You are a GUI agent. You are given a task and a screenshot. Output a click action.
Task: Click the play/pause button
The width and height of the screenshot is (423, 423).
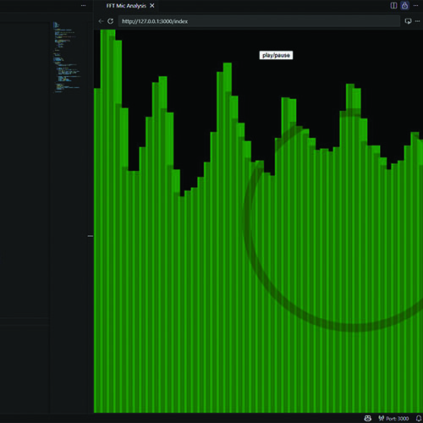[276, 55]
